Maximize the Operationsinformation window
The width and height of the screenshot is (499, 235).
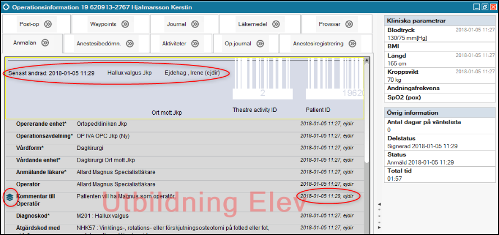click(x=484, y=7)
